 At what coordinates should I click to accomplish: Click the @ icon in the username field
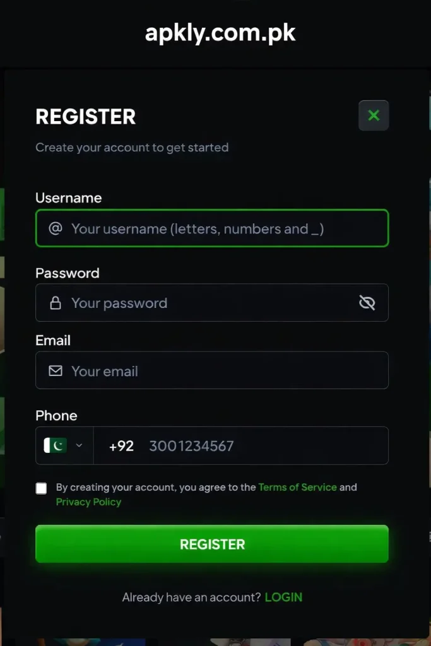(56, 228)
